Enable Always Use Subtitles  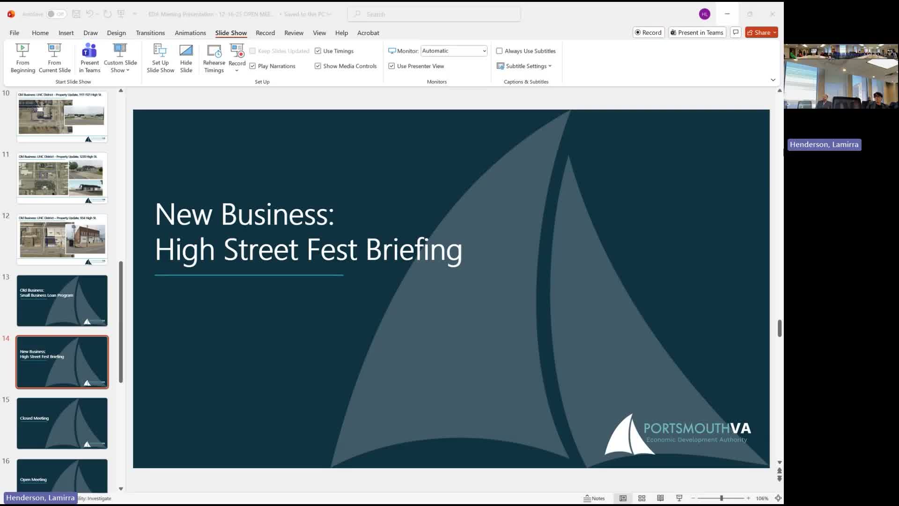499,51
